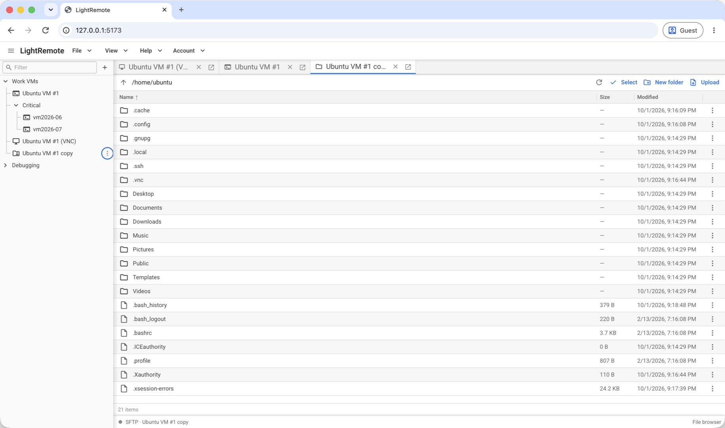Open actions menu for .bashrc file
725x428 pixels.
(712, 333)
